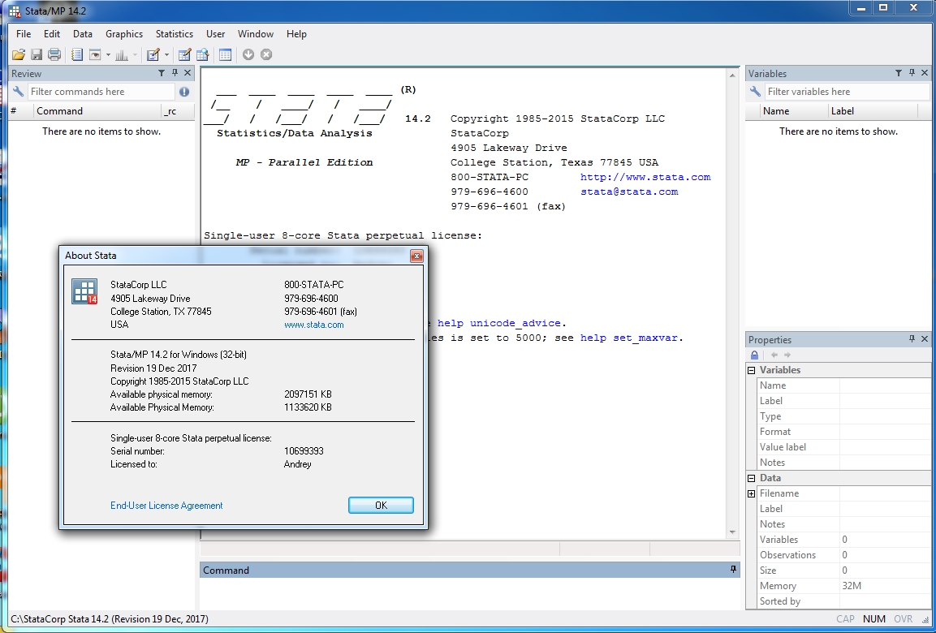Click the Save toolbar icon
936x633 pixels.
[37, 55]
